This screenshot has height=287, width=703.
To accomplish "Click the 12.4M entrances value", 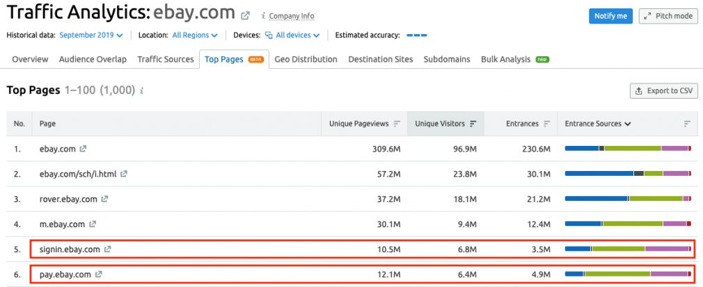I will 537,224.
